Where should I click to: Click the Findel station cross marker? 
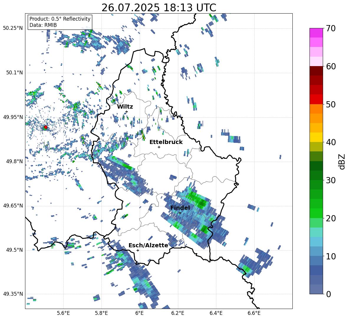pos(180,213)
